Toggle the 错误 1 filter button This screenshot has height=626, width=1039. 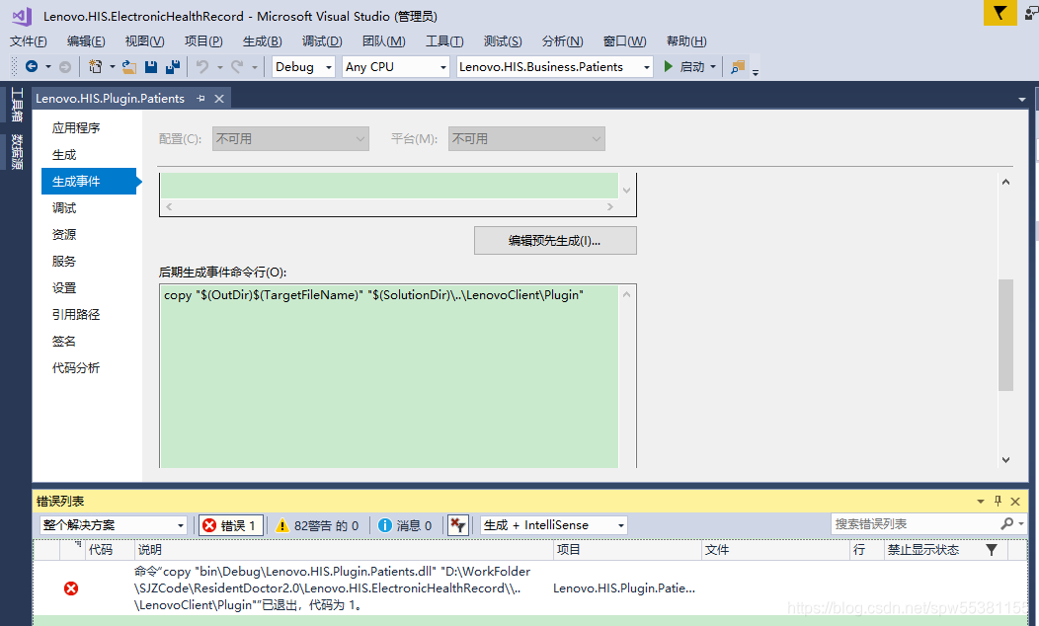pyautogui.click(x=230, y=525)
